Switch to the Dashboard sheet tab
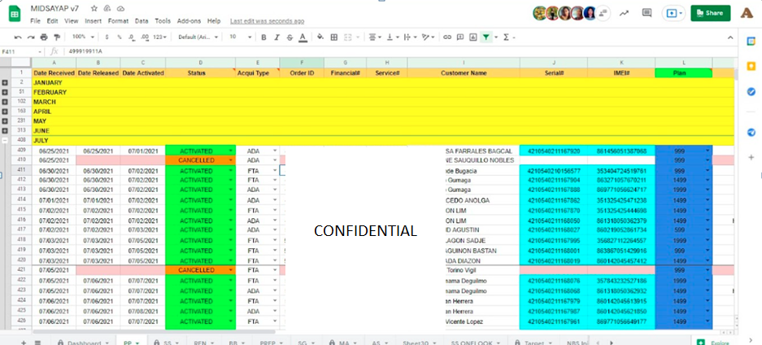The width and height of the screenshot is (762, 345). [x=83, y=343]
